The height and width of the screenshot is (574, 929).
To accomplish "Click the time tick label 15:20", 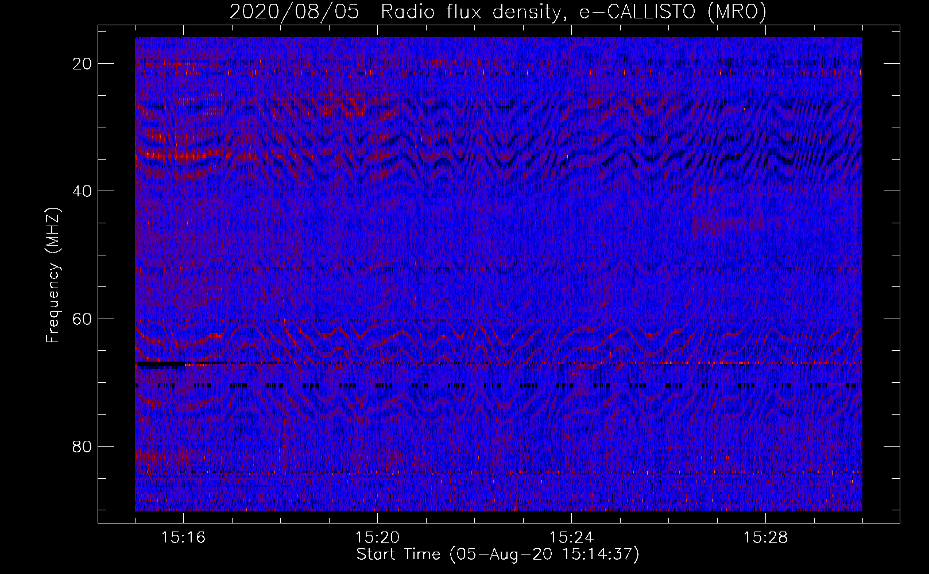I will [x=377, y=538].
